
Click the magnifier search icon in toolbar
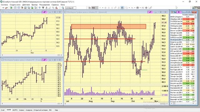coord(63,8)
